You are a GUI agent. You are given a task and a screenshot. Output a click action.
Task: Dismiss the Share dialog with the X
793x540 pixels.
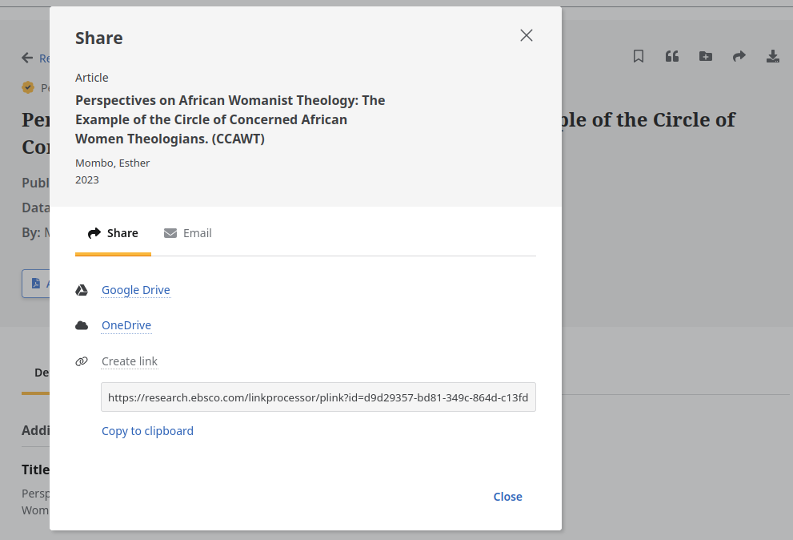(526, 35)
